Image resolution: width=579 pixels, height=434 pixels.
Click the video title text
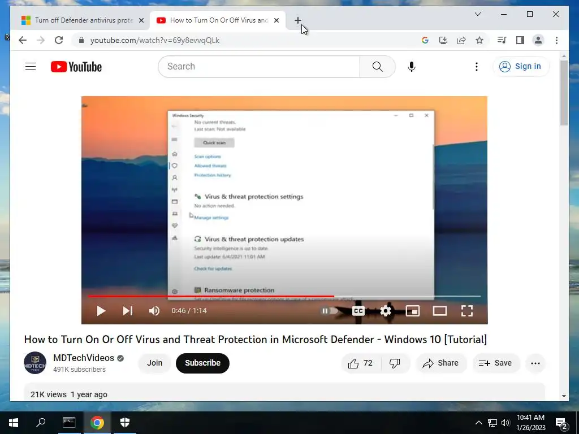pos(256,339)
